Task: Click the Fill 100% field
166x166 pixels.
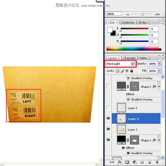Action: pos(152,71)
